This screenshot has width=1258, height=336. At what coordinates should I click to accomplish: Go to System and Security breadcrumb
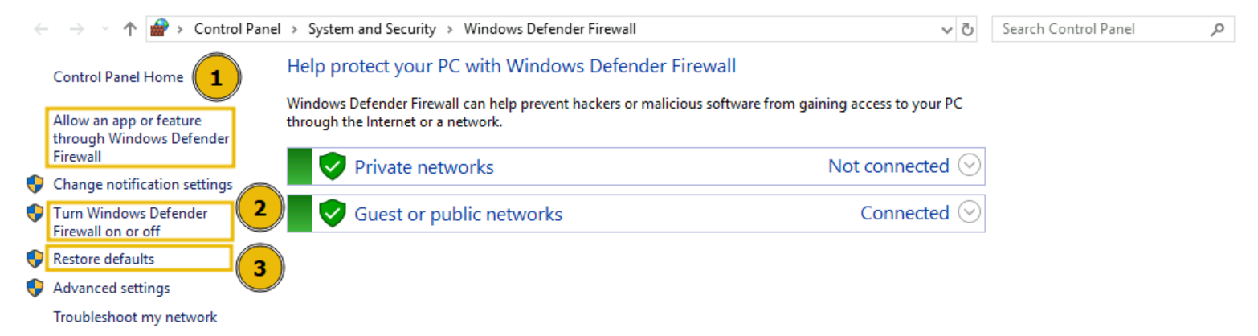[x=372, y=29]
